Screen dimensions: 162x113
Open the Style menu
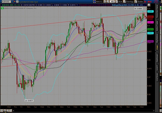[119, 2]
